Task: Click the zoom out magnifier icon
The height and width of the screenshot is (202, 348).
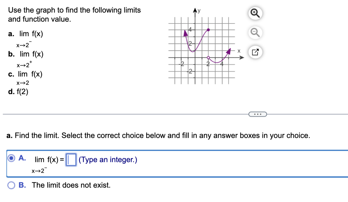Action: [x=256, y=33]
